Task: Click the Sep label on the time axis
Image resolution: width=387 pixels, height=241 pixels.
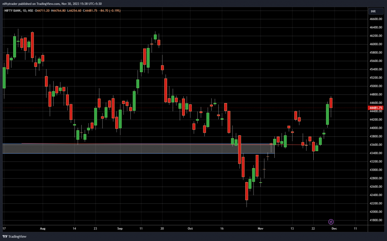Action: 120,229
